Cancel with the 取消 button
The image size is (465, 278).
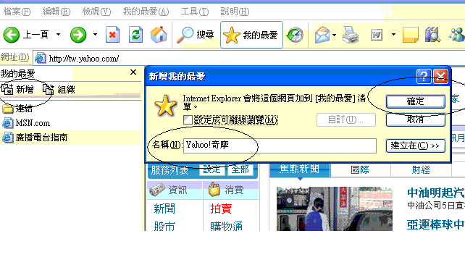click(416, 119)
